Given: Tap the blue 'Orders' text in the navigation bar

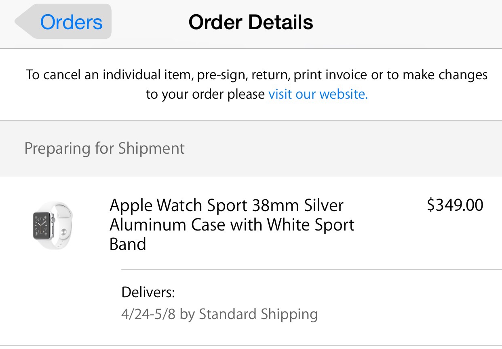Looking at the screenshot, I should click(71, 22).
